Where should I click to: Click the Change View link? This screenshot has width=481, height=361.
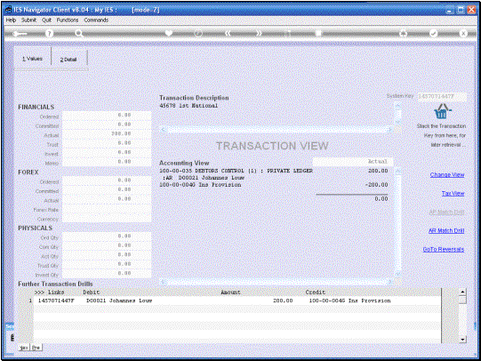tap(447, 175)
